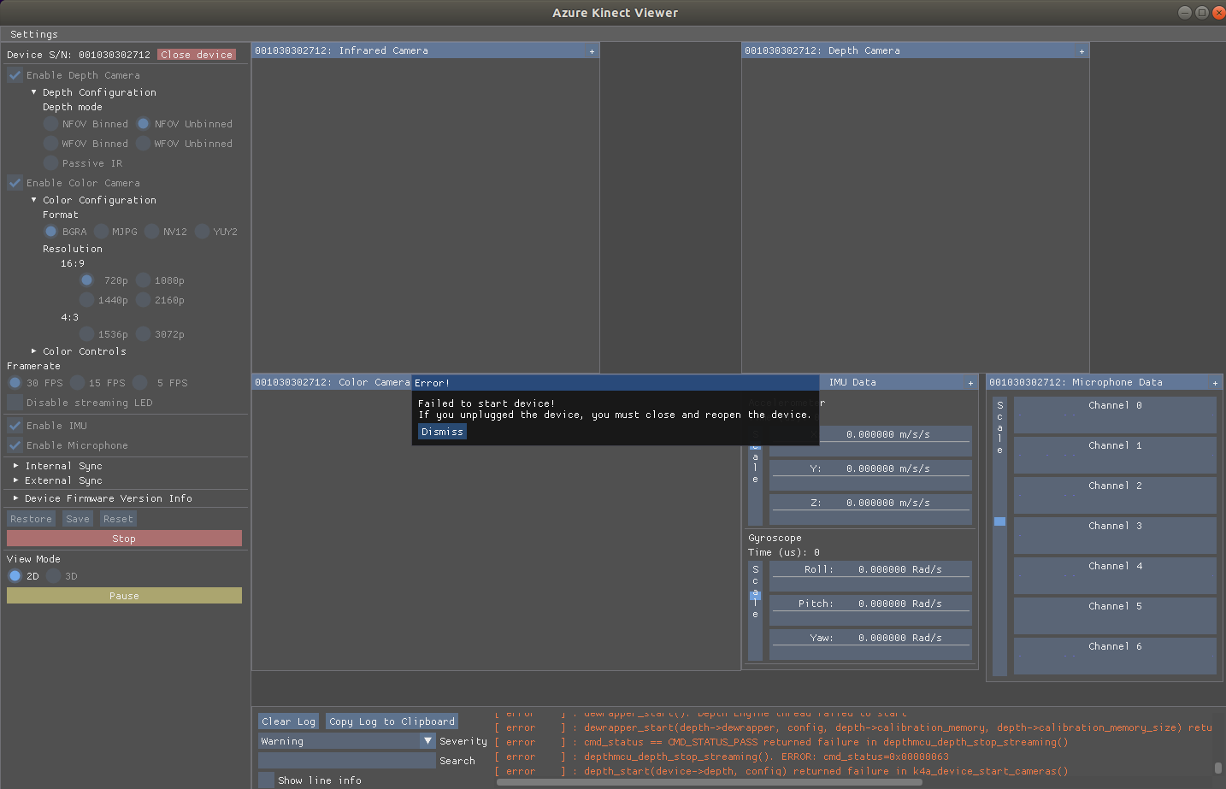Uncheck Enable Depth Camera
Screen dimensions: 1226x789
pos(14,74)
